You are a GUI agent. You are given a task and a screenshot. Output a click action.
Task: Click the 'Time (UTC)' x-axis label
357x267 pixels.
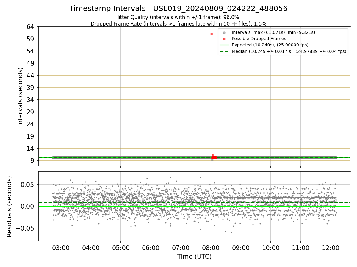click(x=194, y=257)
